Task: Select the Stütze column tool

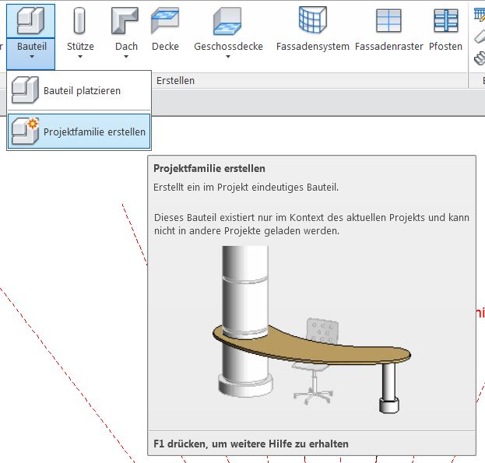Action: tap(80, 21)
